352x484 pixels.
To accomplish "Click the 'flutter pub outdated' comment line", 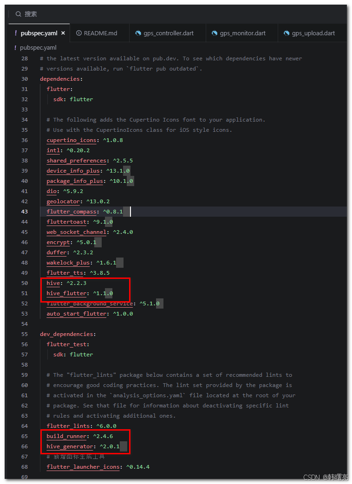I will click(121, 69).
